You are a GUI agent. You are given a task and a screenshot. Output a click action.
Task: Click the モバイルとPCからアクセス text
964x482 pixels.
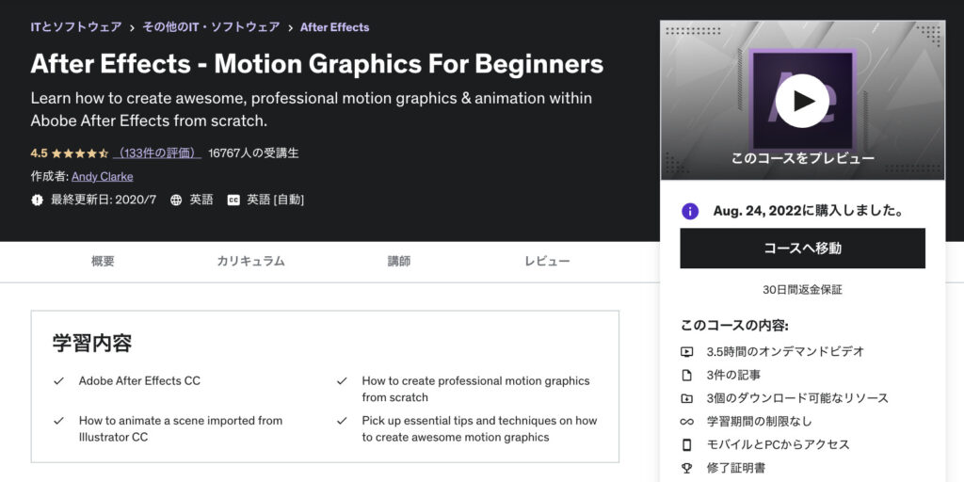tap(778, 444)
